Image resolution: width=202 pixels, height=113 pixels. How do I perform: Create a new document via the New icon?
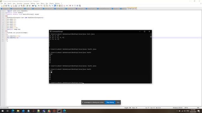coord(2,6)
